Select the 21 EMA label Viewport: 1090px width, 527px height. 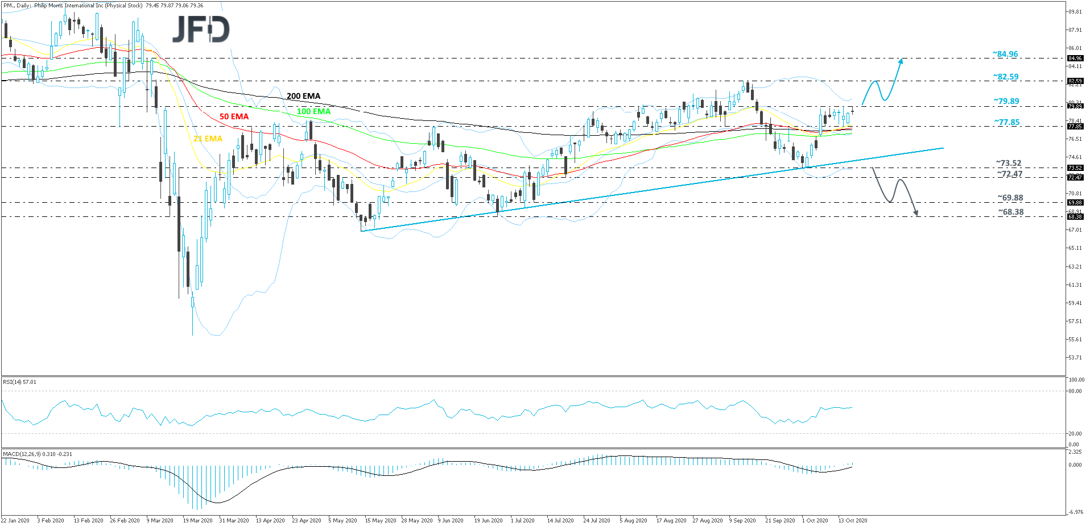[208, 139]
